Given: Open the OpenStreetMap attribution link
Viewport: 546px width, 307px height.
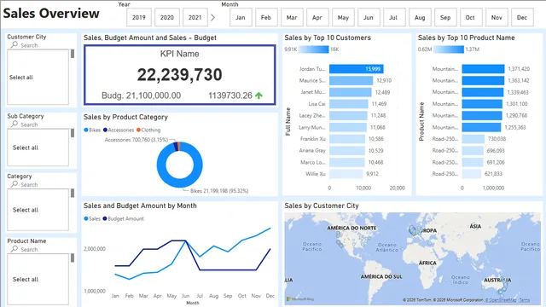Looking at the screenshot, I should click(x=502, y=300).
